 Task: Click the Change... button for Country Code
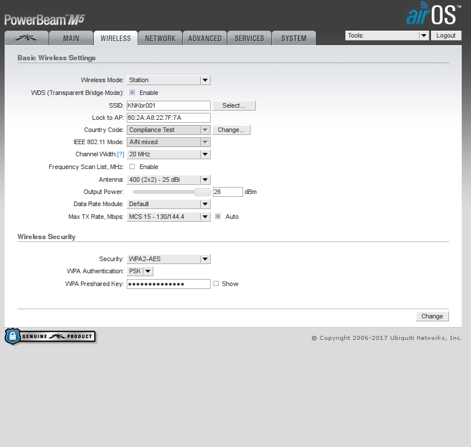tap(231, 130)
